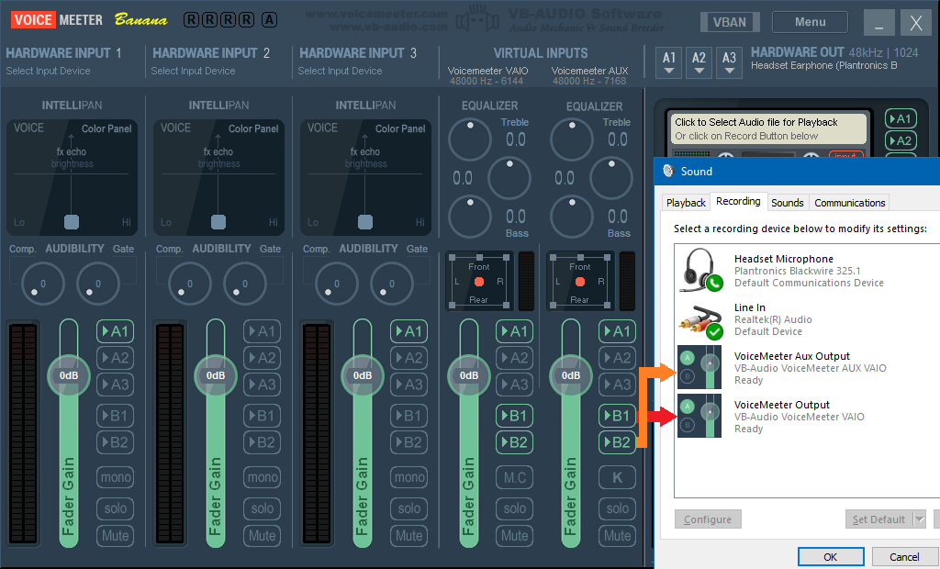The width and height of the screenshot is (940, 569).
Task: Select Line In recording device
Action: click(807, 319)
